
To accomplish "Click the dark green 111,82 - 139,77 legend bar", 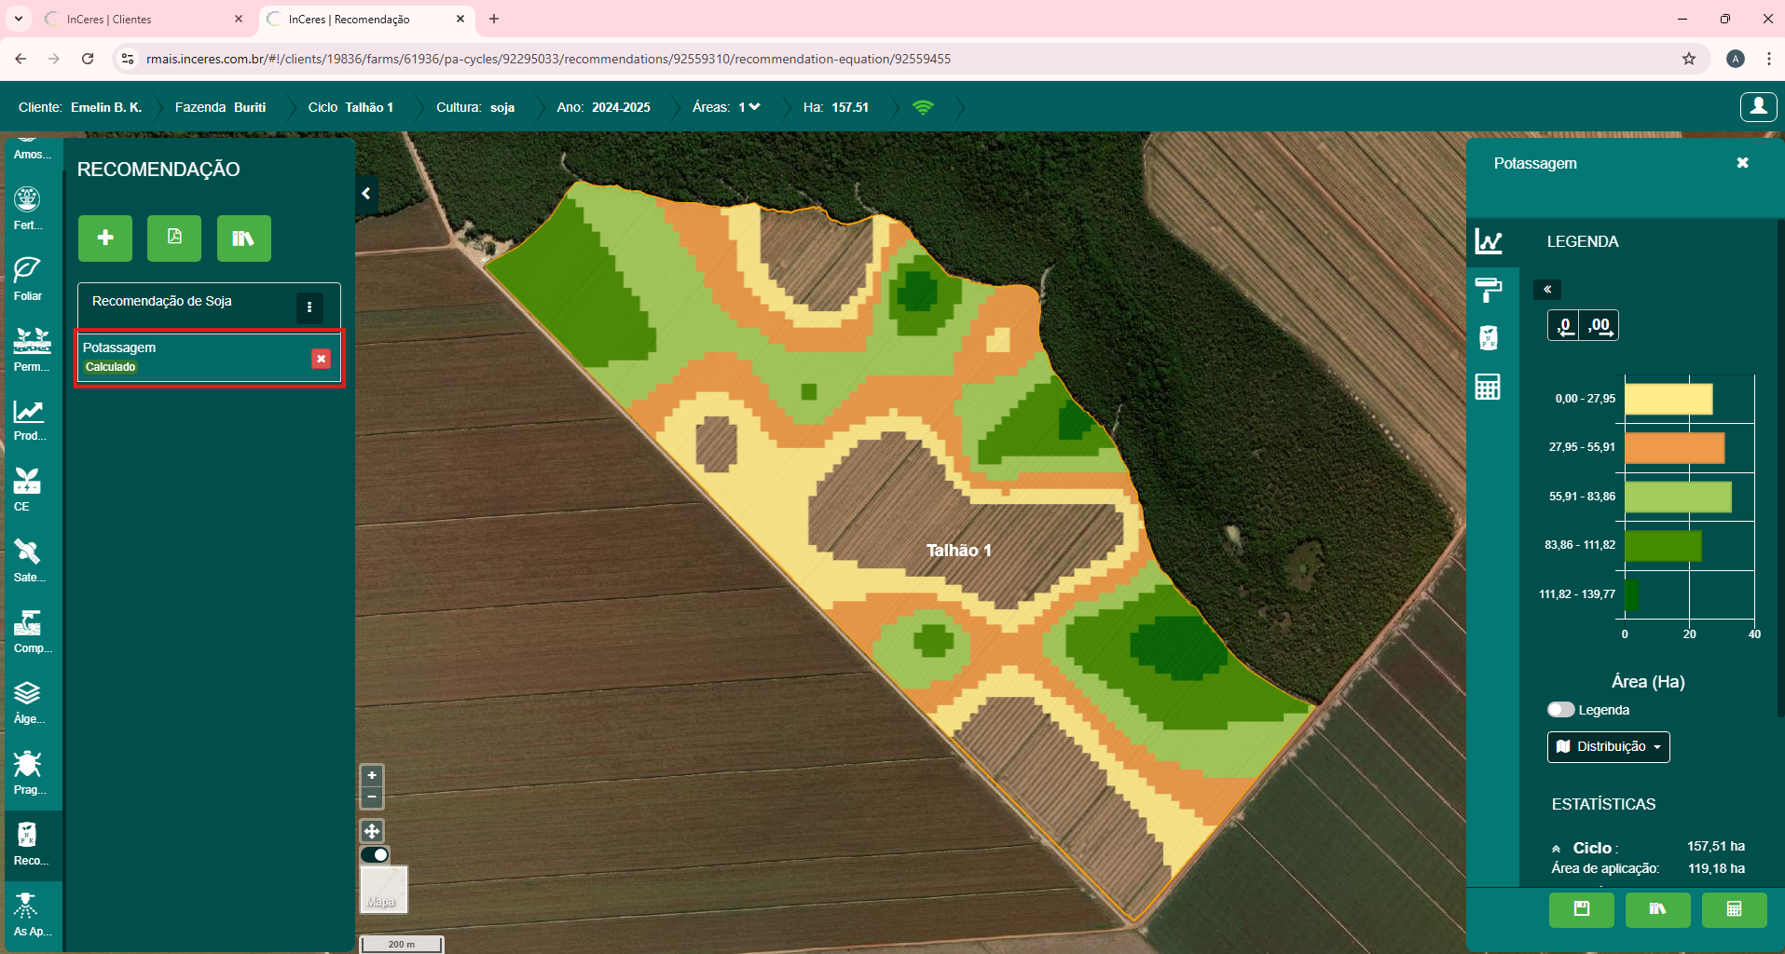I will pyautogui.click(x=1631, y=594).
